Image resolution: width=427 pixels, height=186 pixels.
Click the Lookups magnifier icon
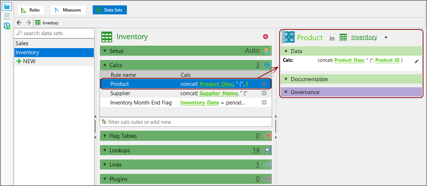pyautogui.click(x=268, y=150)
